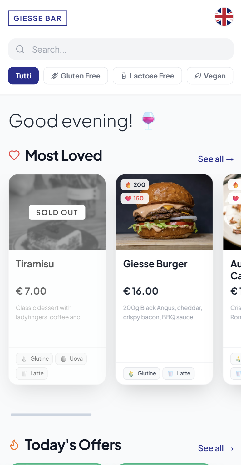Click the Glutine allergen tag on Tiramisu
The image size is (241, 465).
(34, 359)
